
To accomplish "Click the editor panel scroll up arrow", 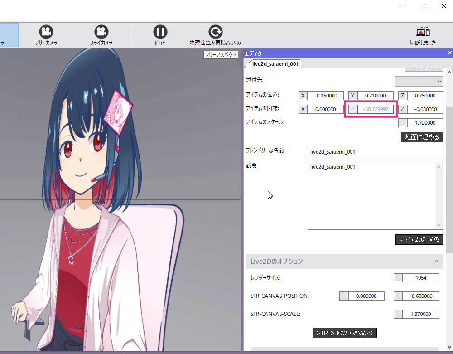I will pyautogui.click(x=449, y=72).
